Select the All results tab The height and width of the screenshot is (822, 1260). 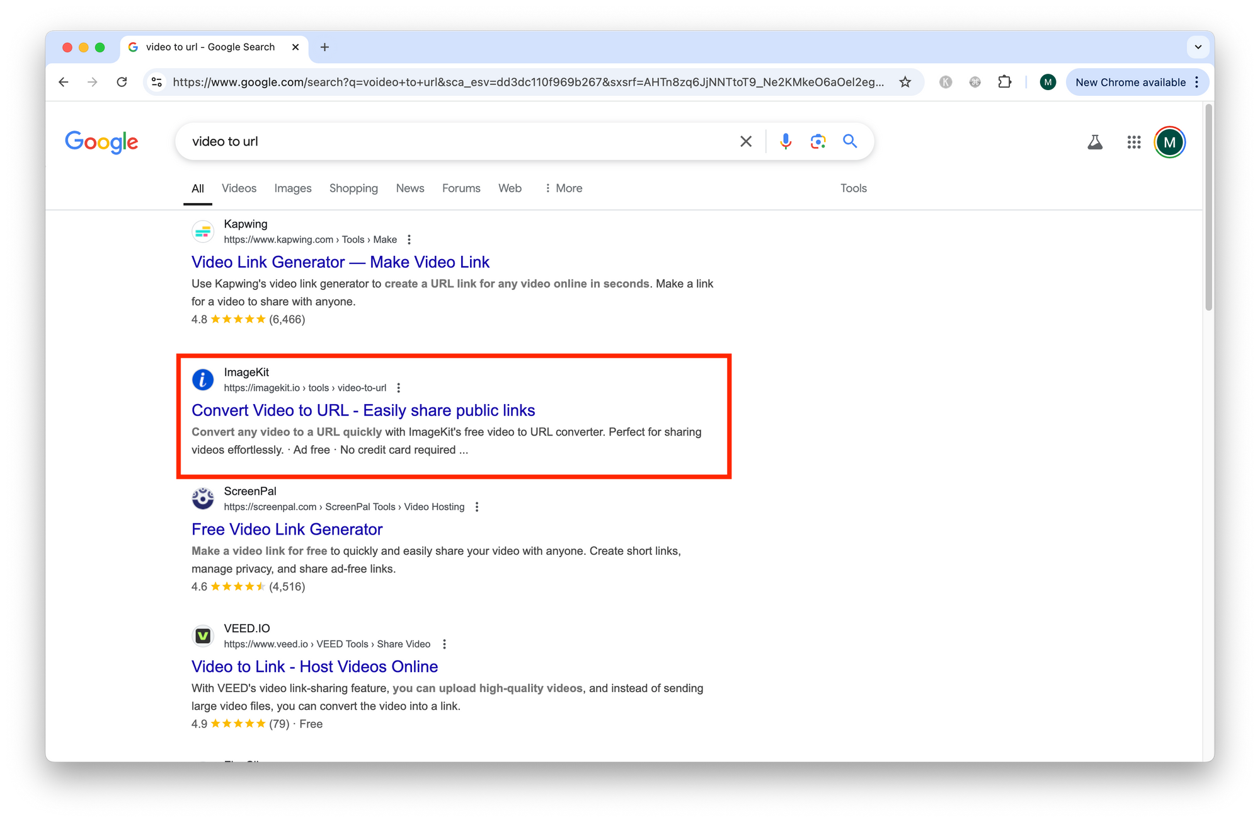pos(198,188)
